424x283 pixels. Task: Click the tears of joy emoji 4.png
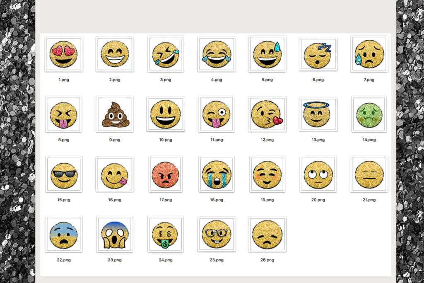[216, 54]
